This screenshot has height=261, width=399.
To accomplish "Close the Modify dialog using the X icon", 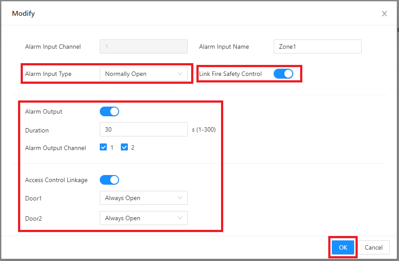I will point(384,14).
